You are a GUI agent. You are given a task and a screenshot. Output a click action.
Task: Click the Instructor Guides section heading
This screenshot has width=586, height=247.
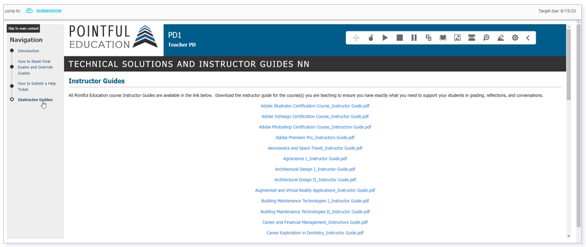pos(96,81)
